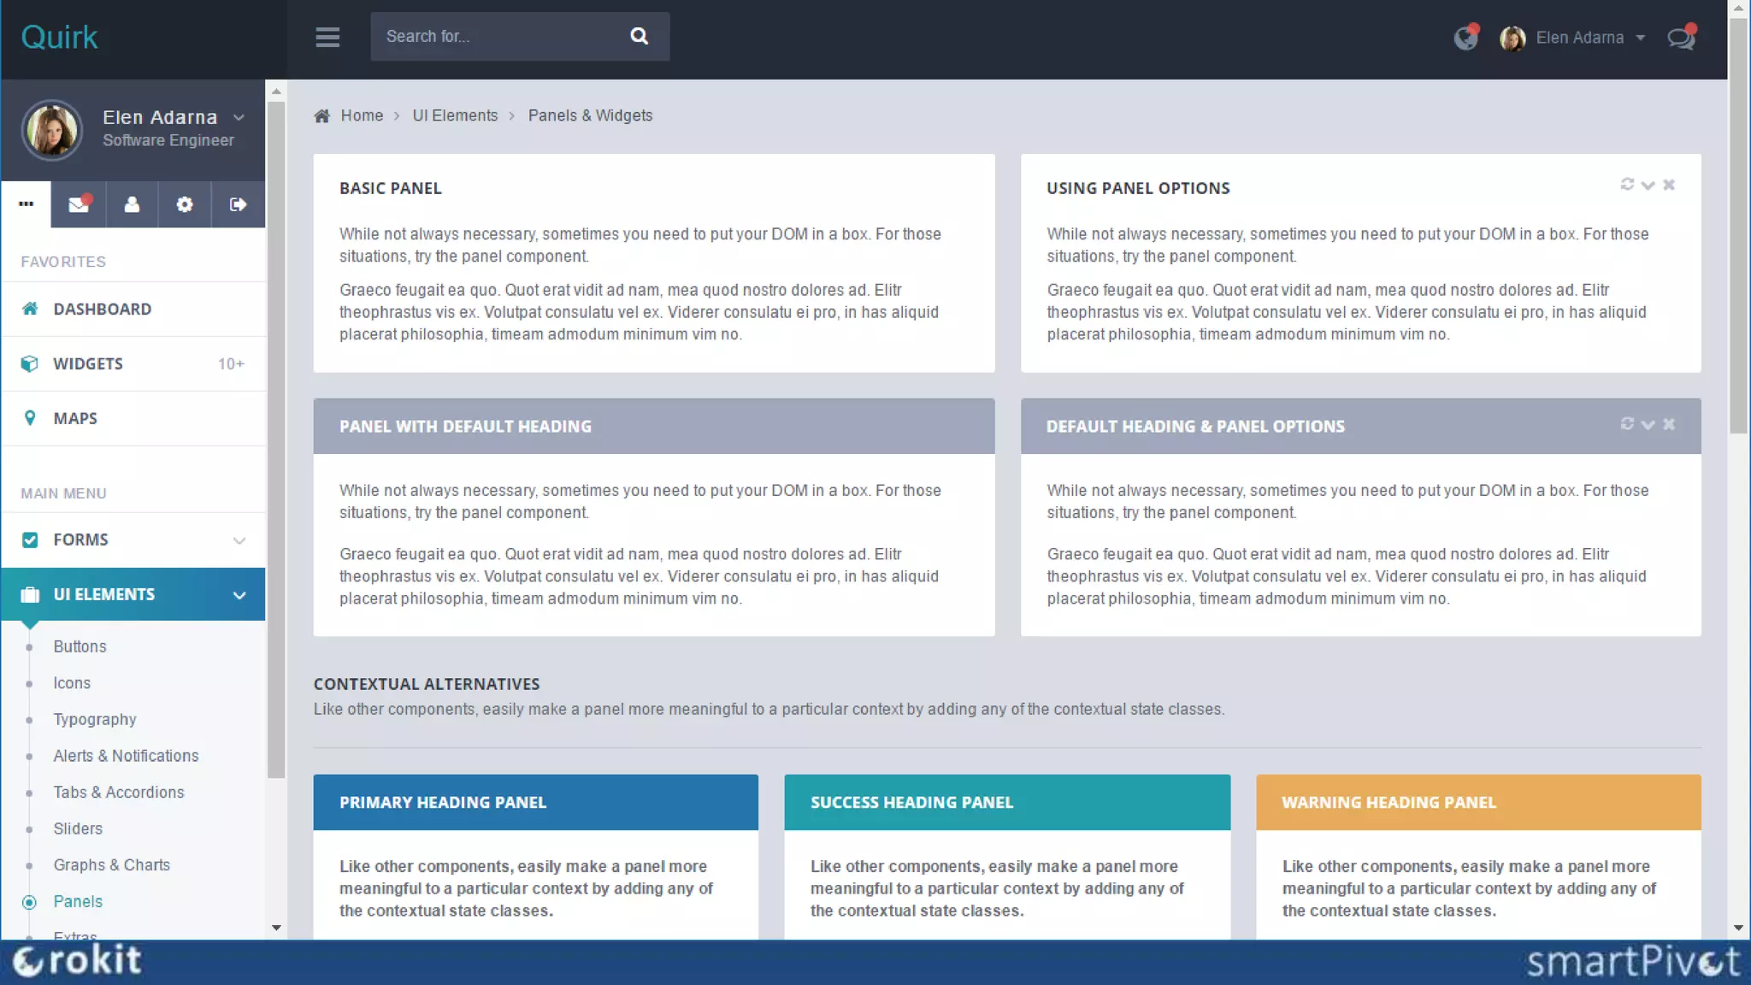Click the hamburger menu toggle icon
This screenshot has height=985, width=1751.
(x=327, y=37)
